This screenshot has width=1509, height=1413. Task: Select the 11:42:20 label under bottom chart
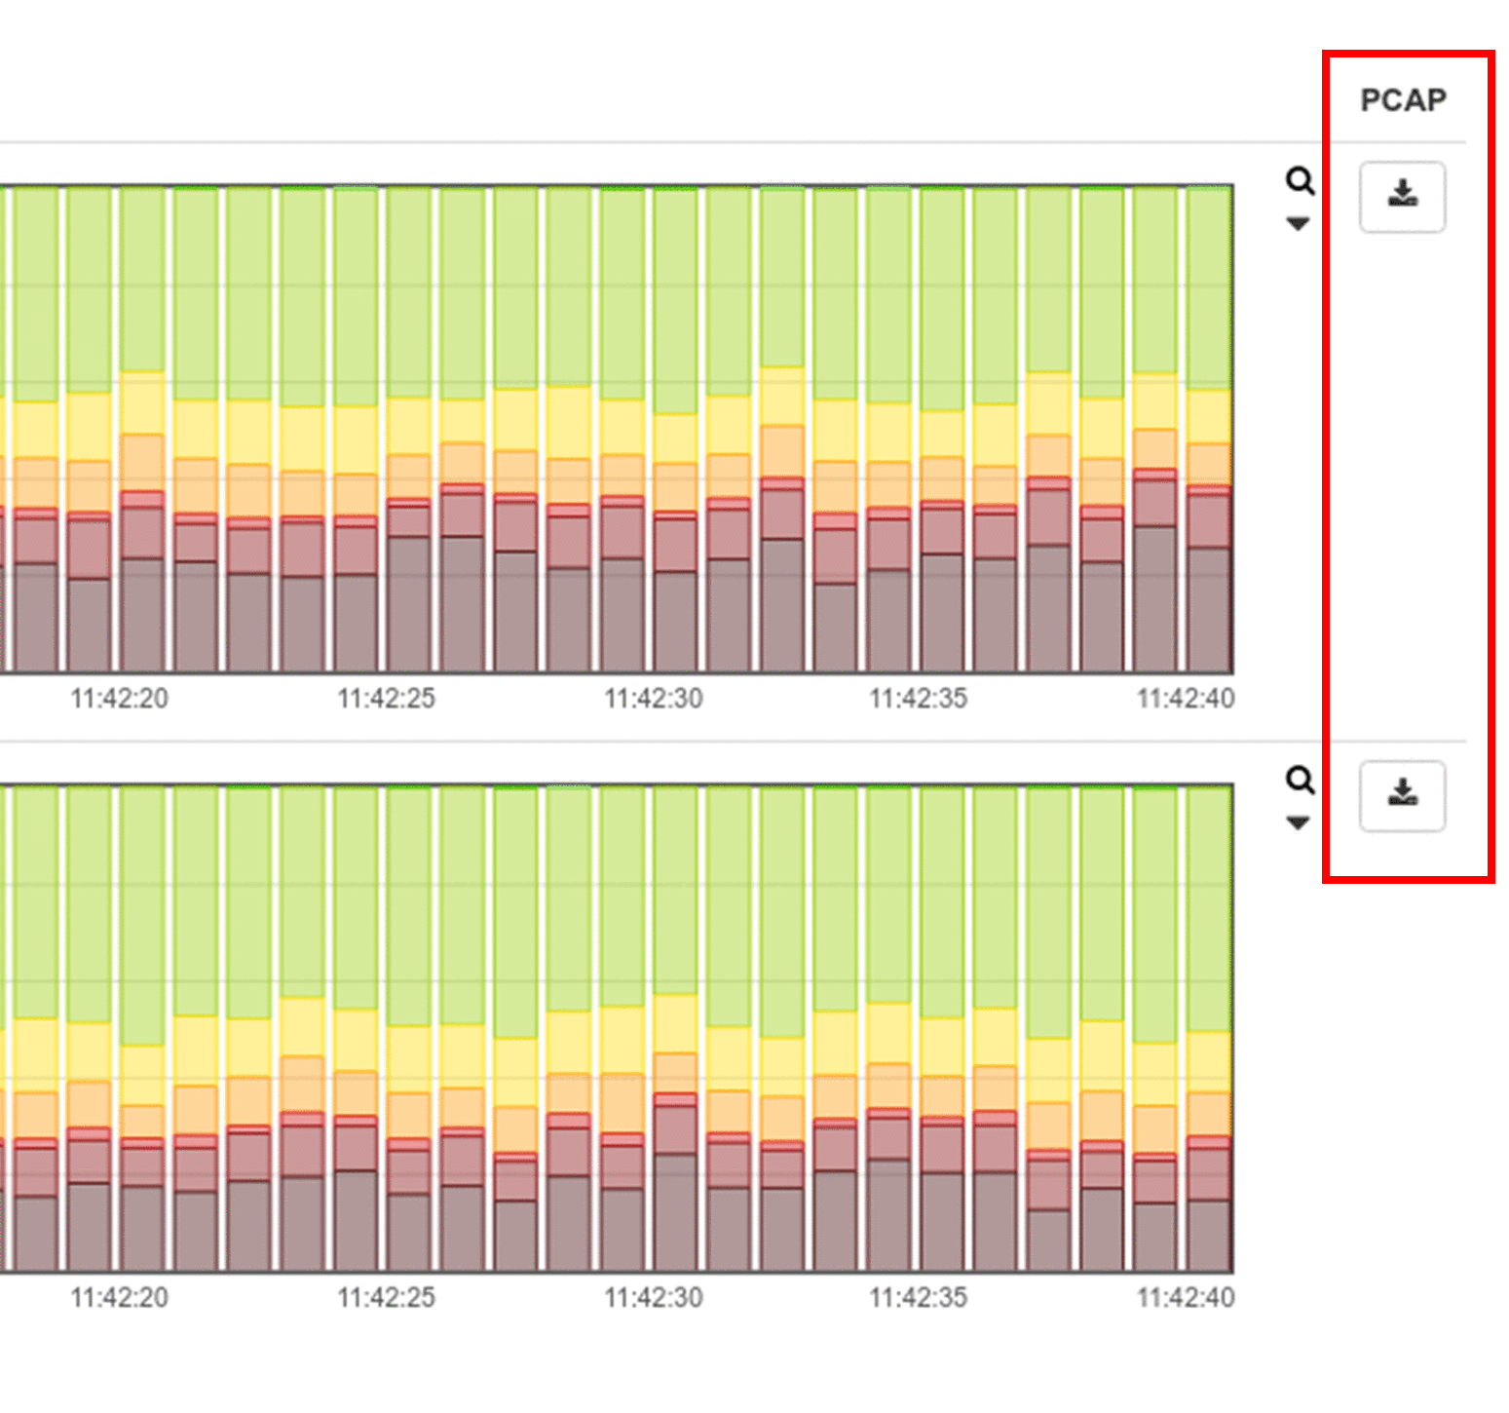coord(119,1298)
